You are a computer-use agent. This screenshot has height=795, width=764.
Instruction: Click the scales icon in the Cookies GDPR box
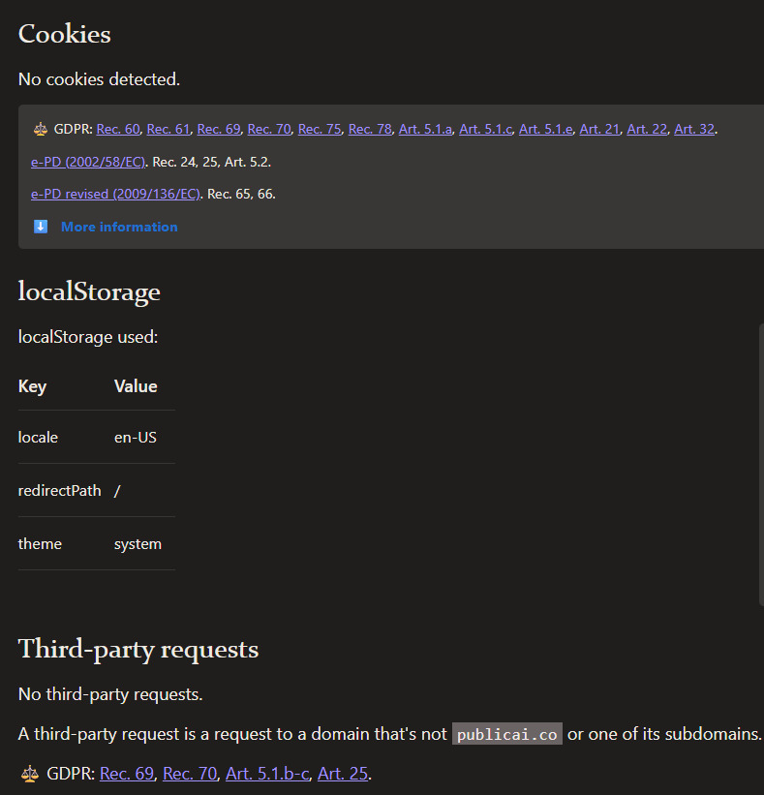[41, 129]
